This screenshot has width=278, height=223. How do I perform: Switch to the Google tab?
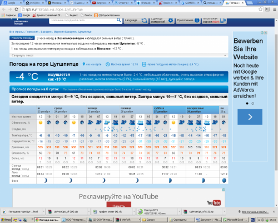13,3
